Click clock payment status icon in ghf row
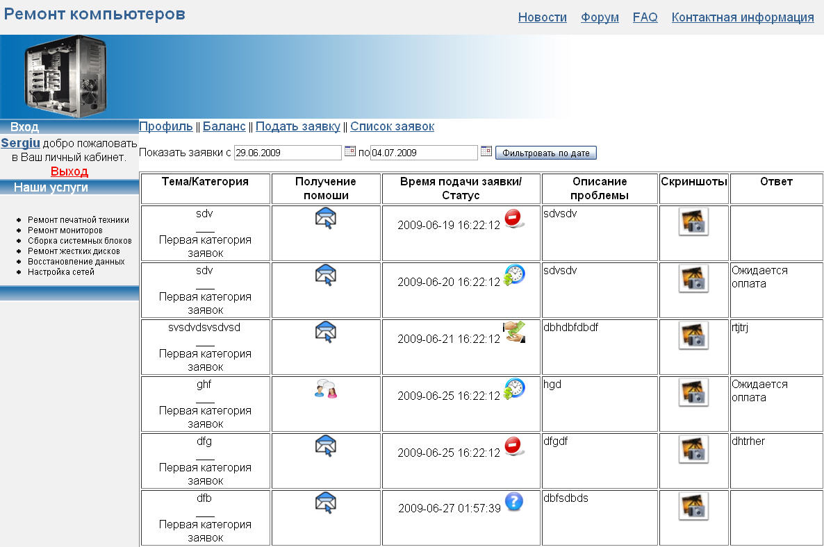The image size is (824, 547). [514, 389]
